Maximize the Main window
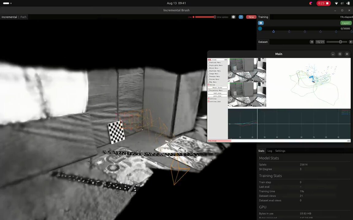The width and height of the screenshot is (353, 220). (x=340, y=54)
